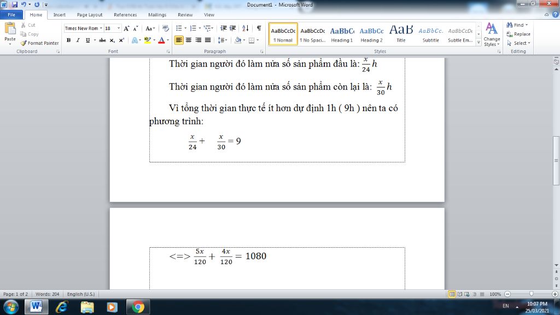
Task: Grow font size icon
Action: point(126,28)
